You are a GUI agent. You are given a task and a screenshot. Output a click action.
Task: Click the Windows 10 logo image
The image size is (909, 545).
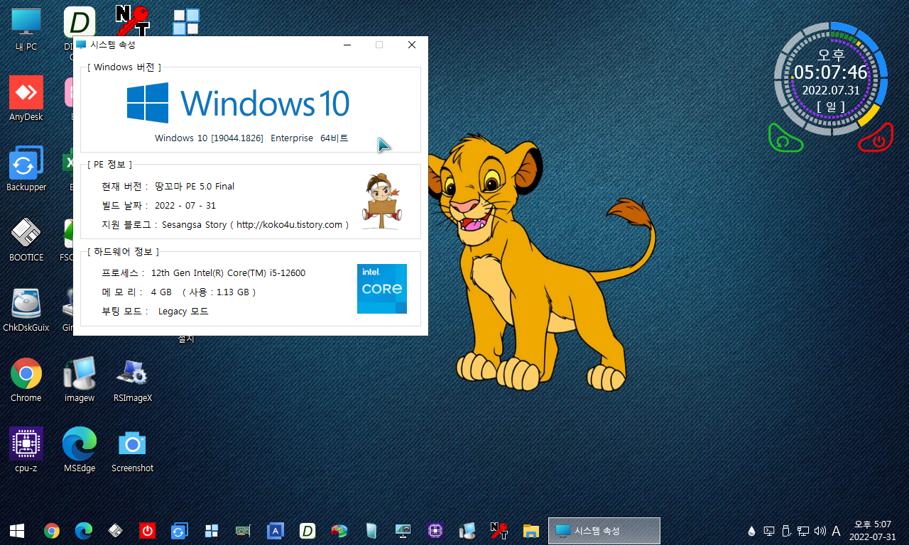point(238,103)
